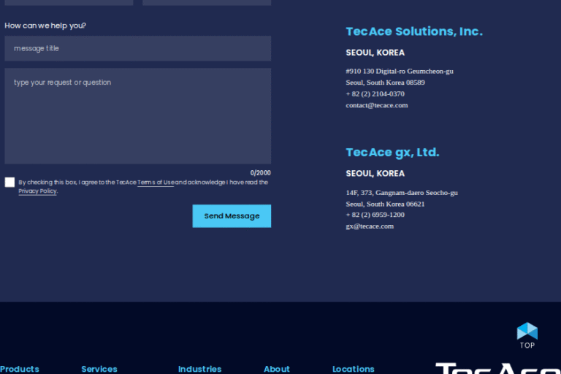Click the Gangnam-daero Seocho-gu address text
The width and height of the screenshot is (561, 374).
(x=402, y=193)
